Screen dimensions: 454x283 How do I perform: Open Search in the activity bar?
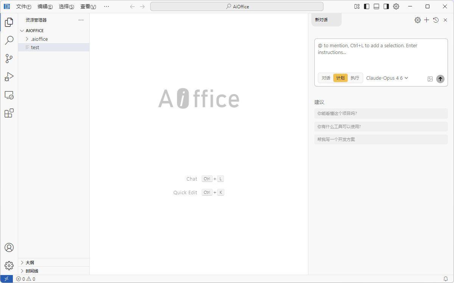tap(9, 40)
